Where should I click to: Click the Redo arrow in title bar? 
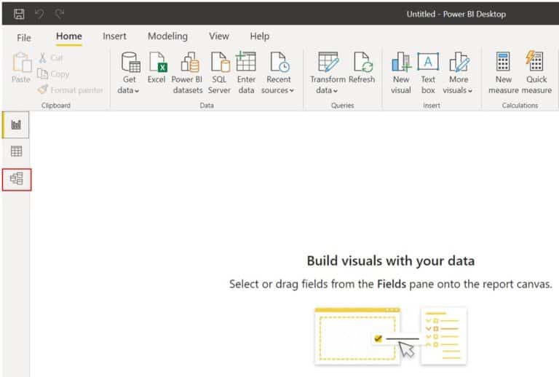pyautogui.click(x=60, y=14)
